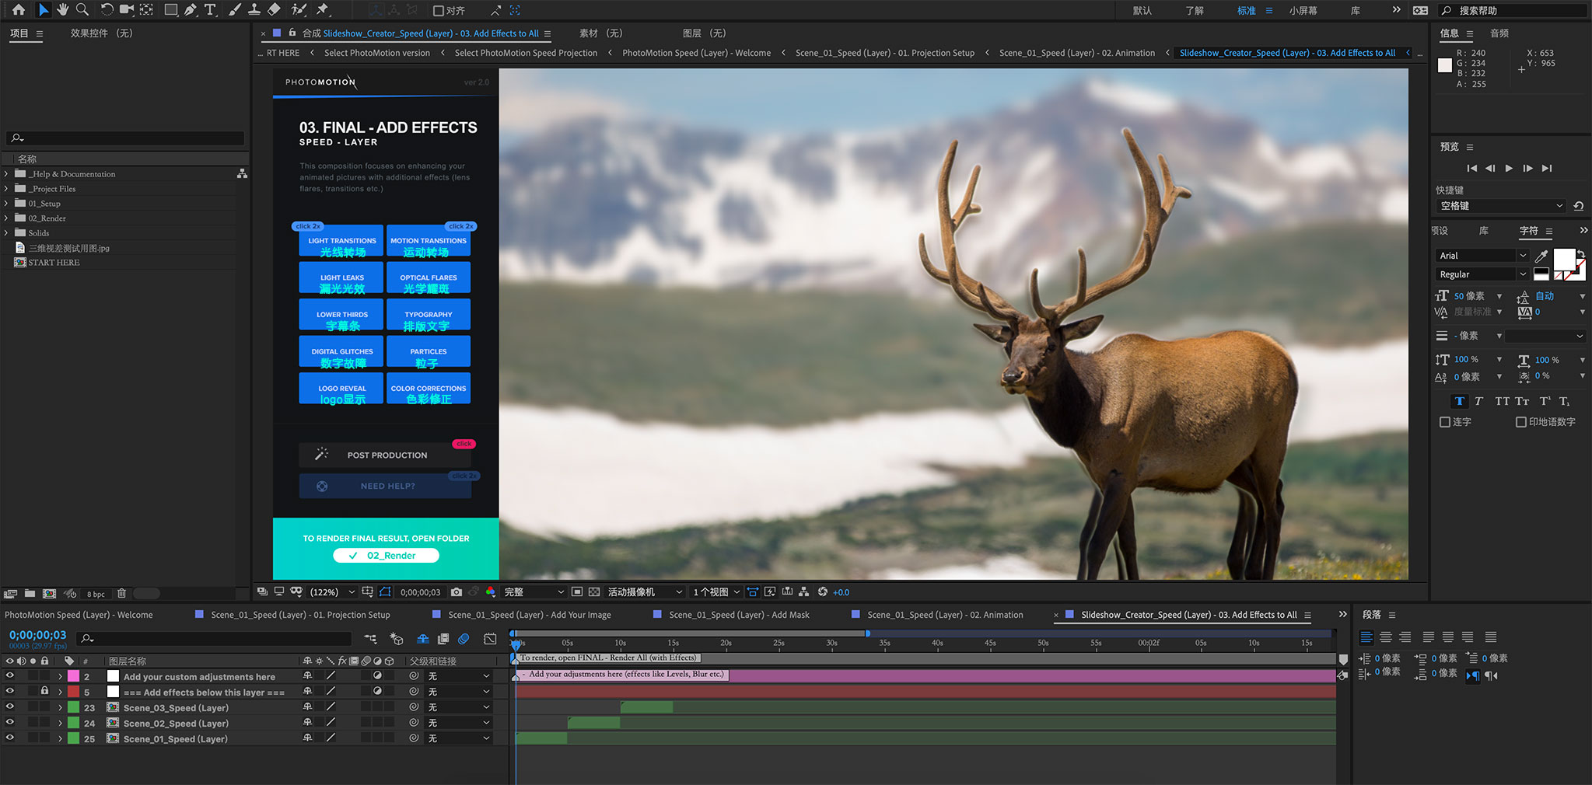Select the Unified Camera tool
Screen dimensions: 1592x785
pyautogui.click(x=126, y=10)
